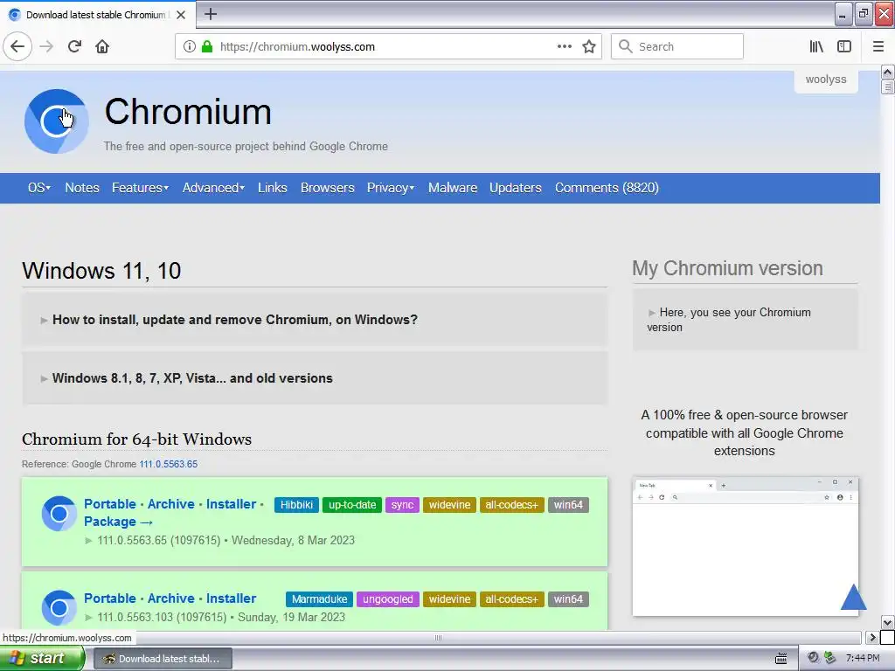895x671 pixels.
Task: Click the win64 tag in the Marmaduke row
Action: 568,599
